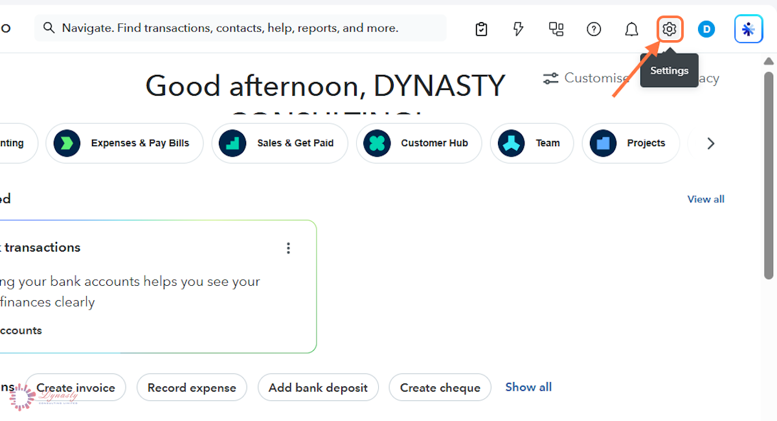Open Expenses & Pay Bills shortcut
Screen dimensions: 777x421
pos(124,143)
